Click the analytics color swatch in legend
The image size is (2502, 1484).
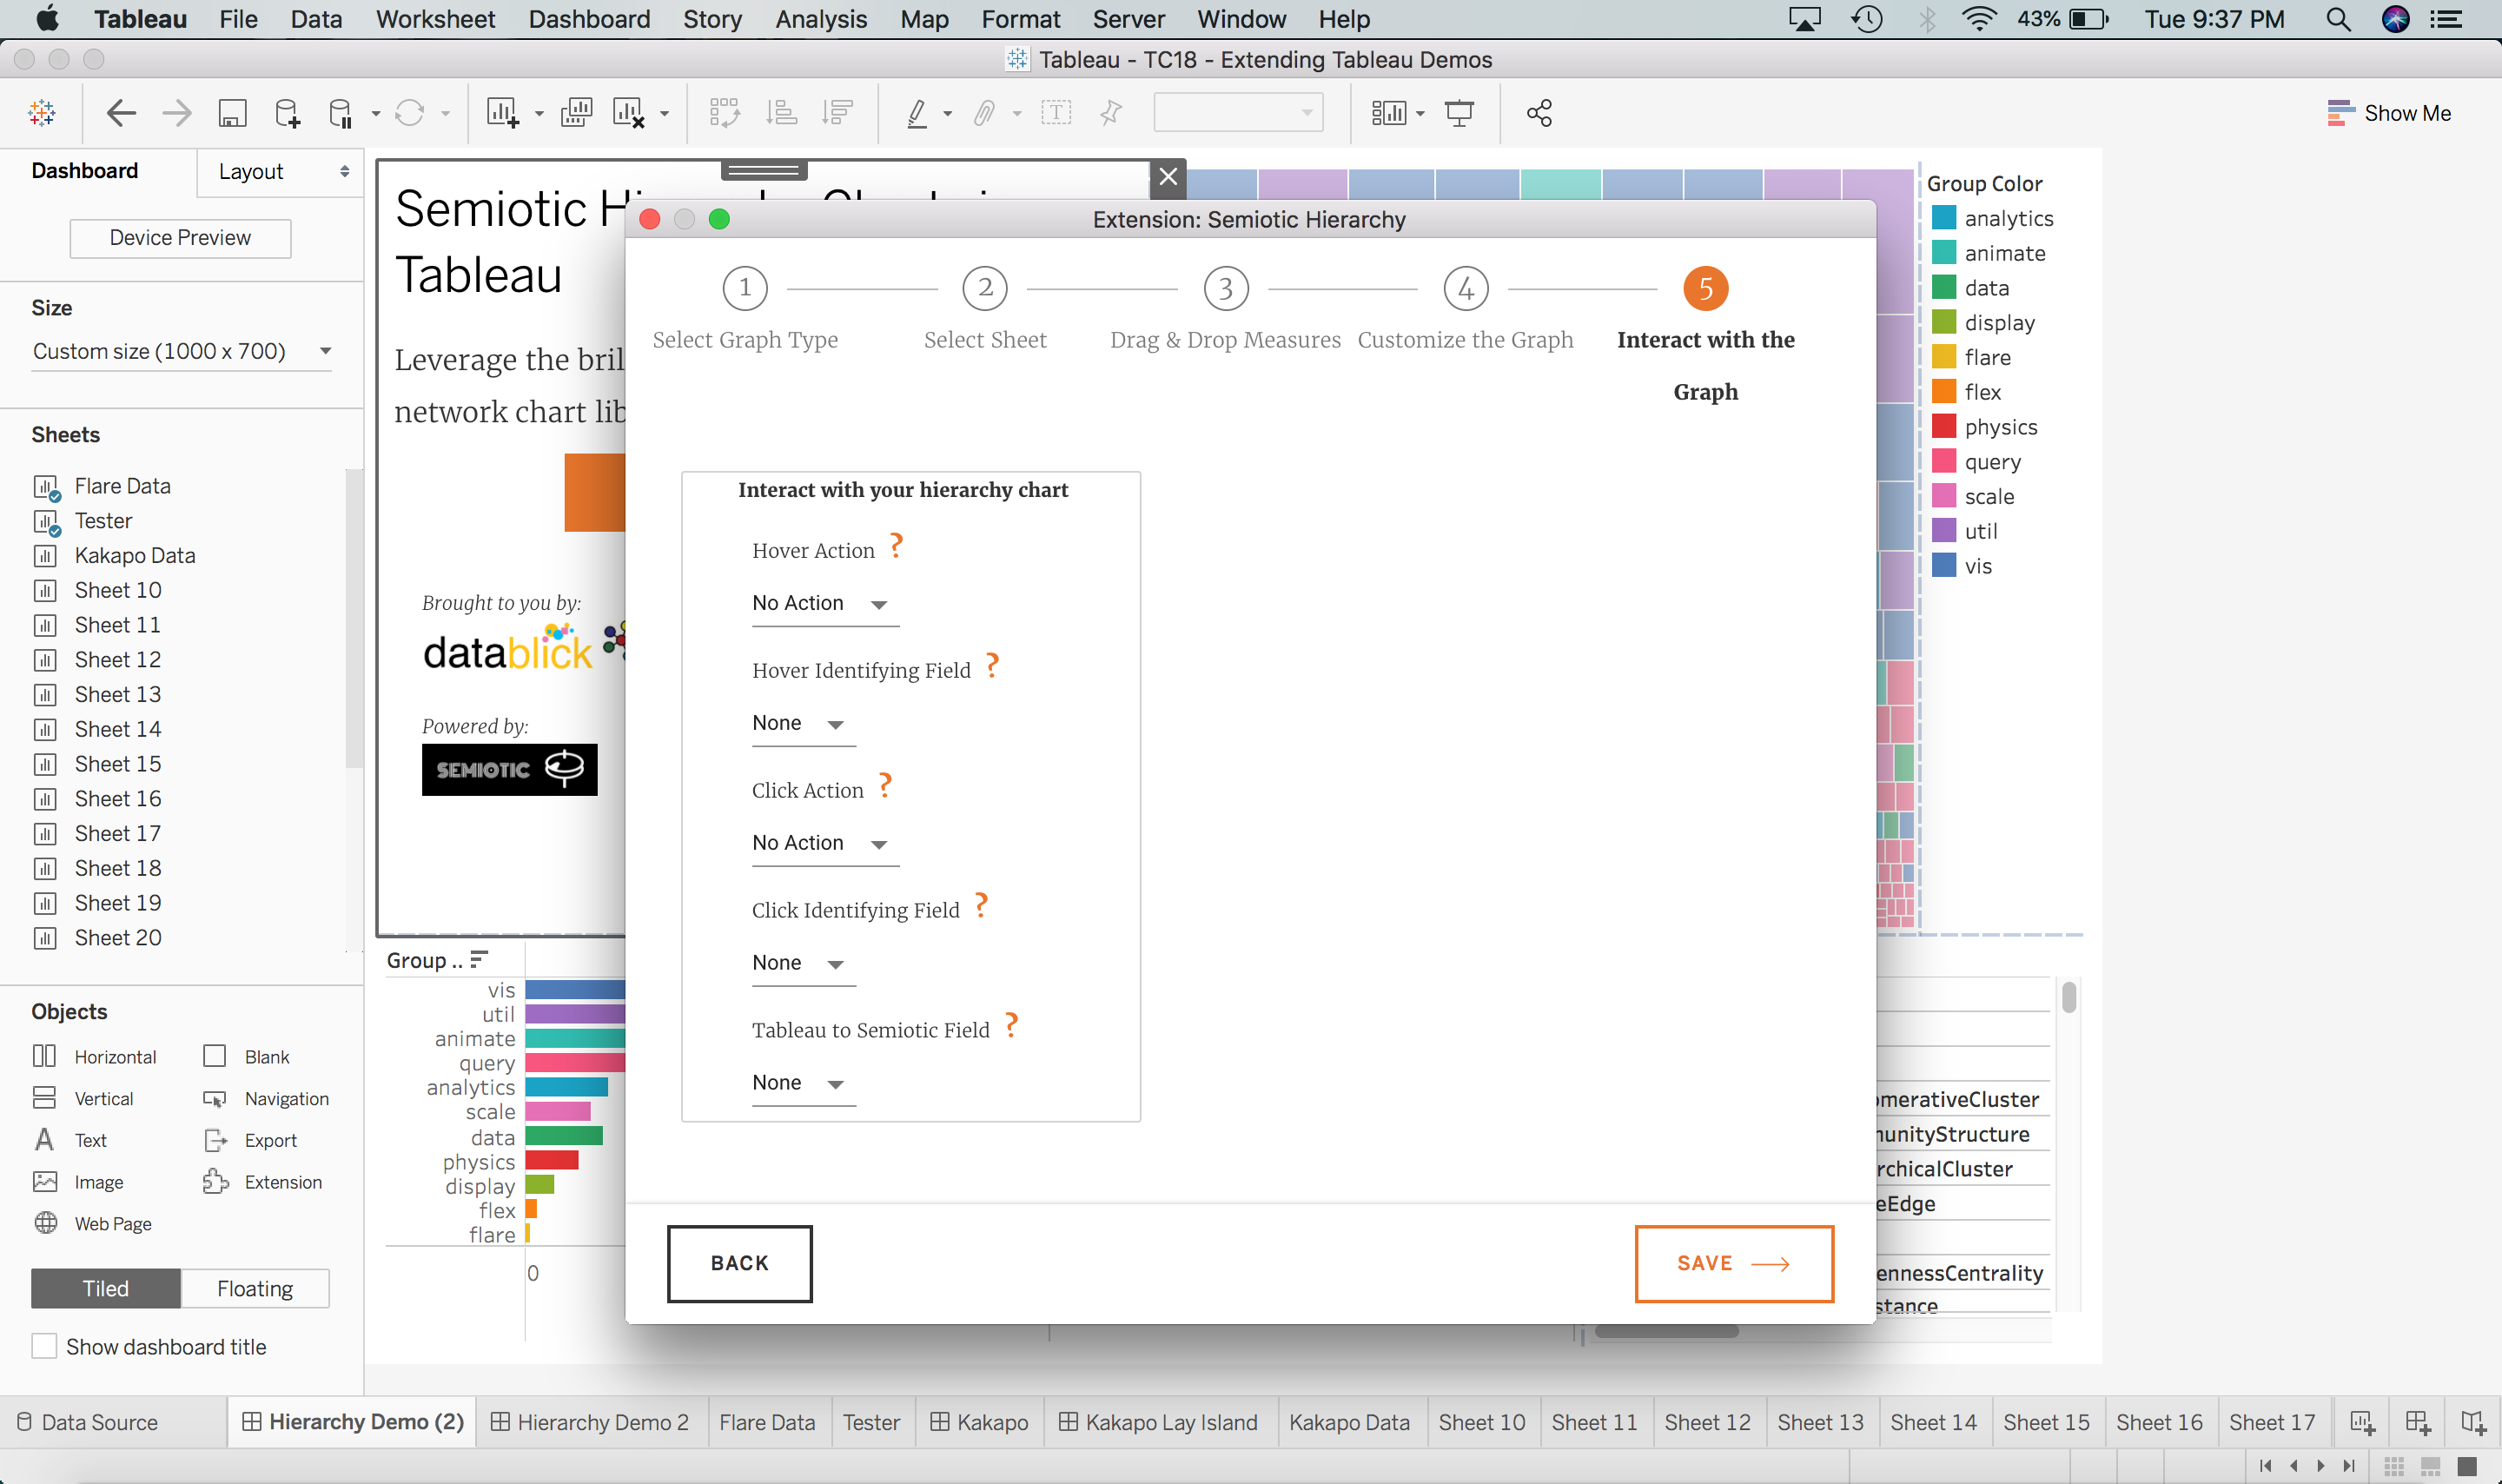point(1944,217)
